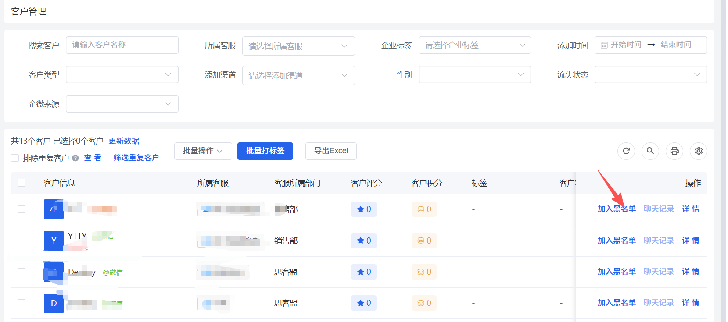Toggle the 排除重复客户 checkbox
Viewport: 728px width, 322px height.
click(15, 158)
